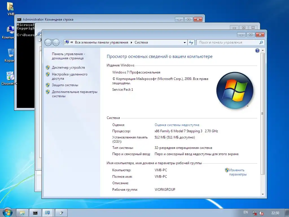
Task: Open 'Диспетчер устройств' link
Action: (x=68, y=68)
